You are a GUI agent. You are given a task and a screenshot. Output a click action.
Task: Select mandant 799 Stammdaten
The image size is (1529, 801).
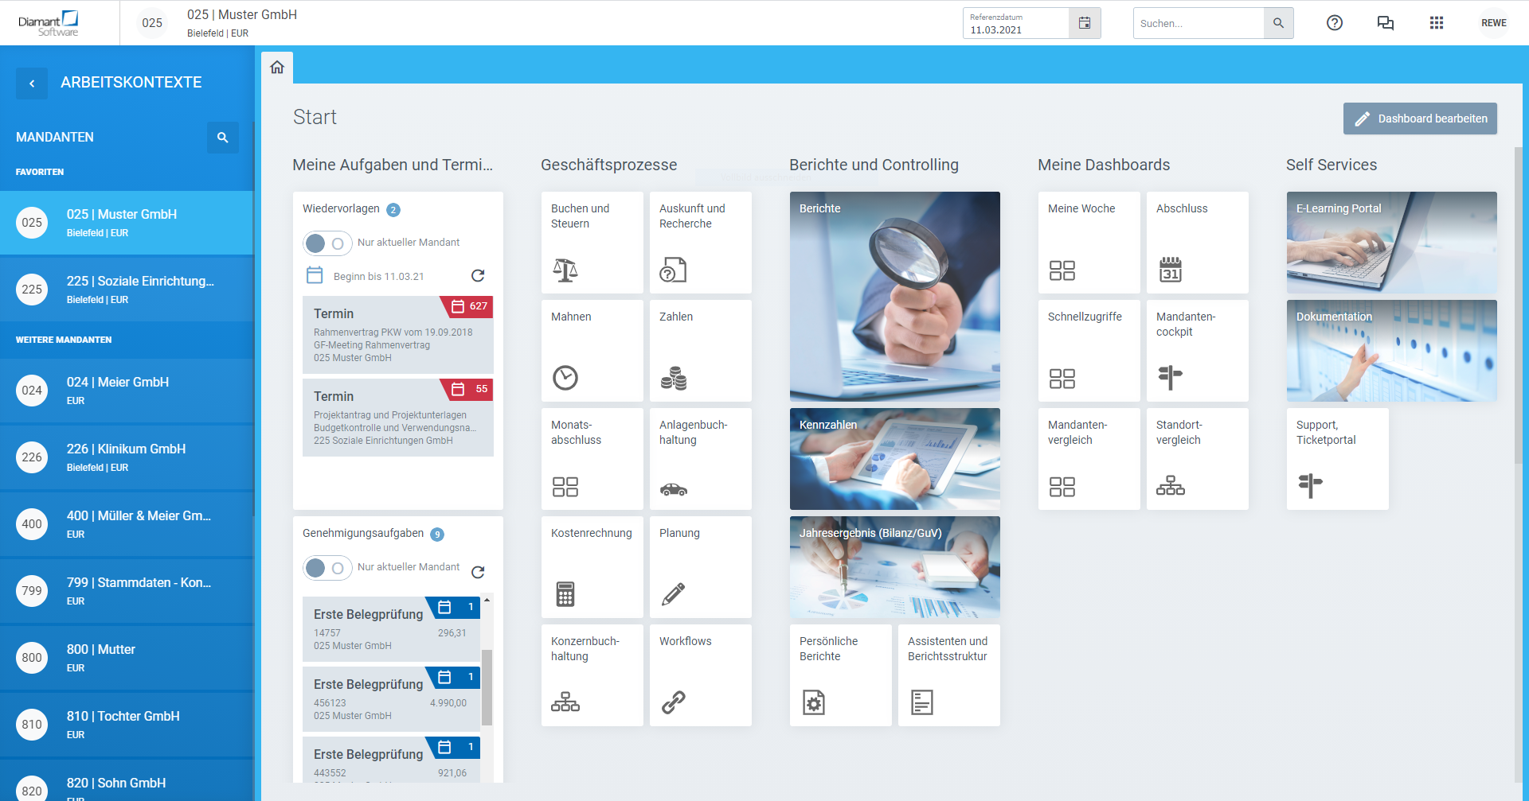click(127, 591)
